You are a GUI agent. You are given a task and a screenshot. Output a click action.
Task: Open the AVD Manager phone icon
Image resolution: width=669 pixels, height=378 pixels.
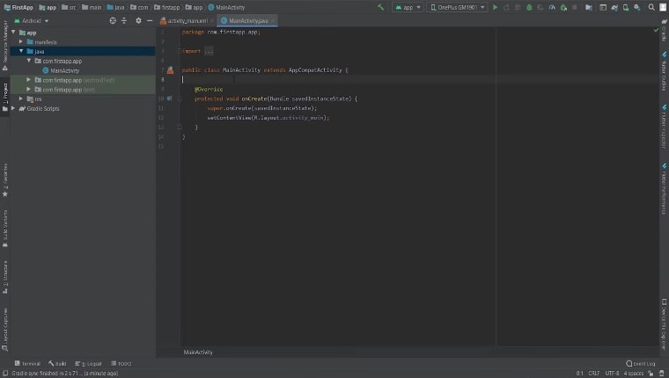coord(626,7)
